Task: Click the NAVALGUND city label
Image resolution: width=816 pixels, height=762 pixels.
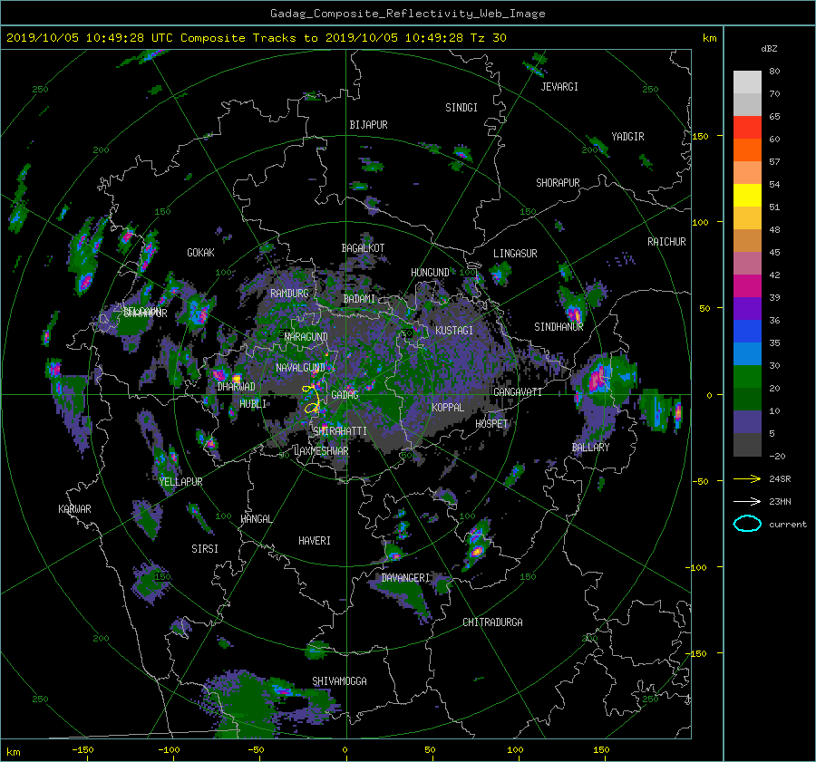Action: pyautogui.click(x=300, y=367)
